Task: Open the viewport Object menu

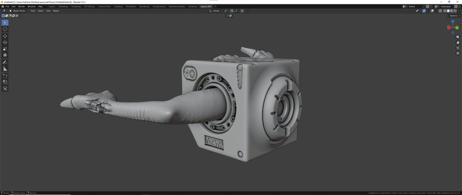Action: point(56,11)
